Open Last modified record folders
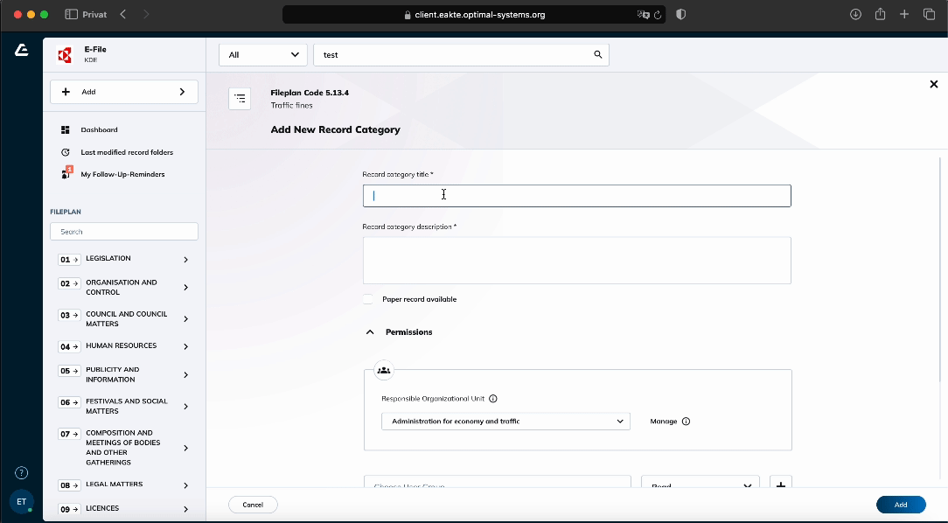This screenshot has width=948, height=523. point(127,152)
